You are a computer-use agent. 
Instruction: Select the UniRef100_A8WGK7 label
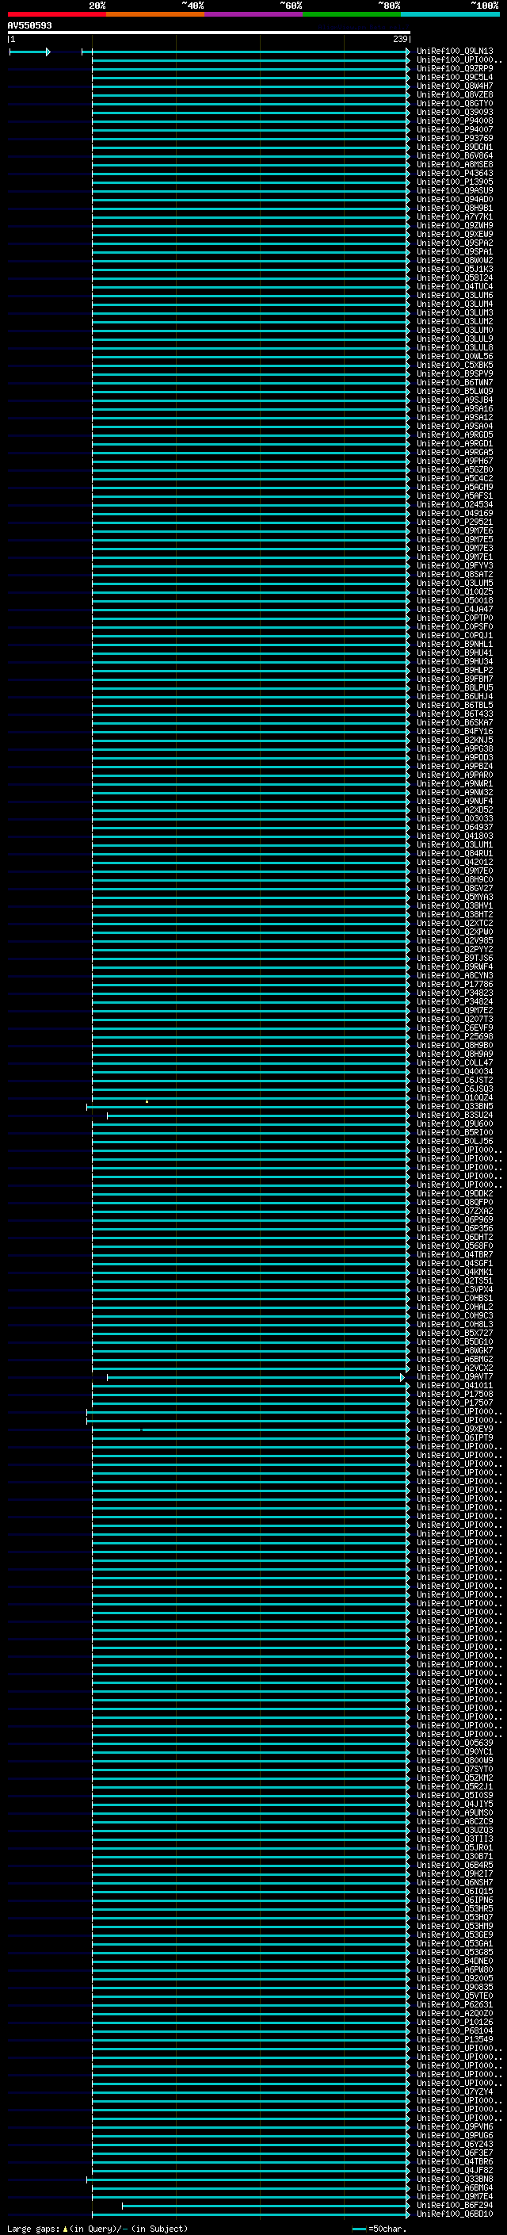(454, 1350)
